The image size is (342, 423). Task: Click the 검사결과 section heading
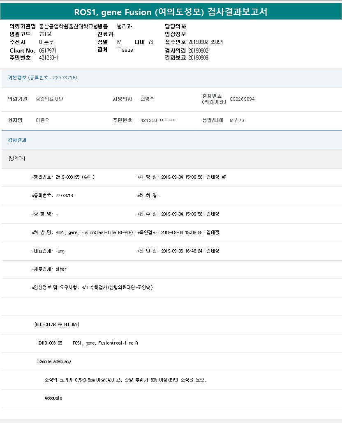(17, 140)
